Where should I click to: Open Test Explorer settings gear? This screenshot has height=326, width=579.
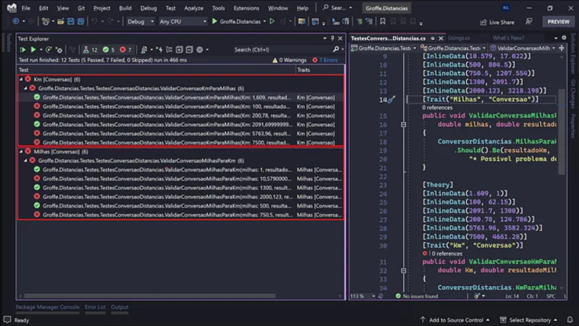tap(199, 49)
